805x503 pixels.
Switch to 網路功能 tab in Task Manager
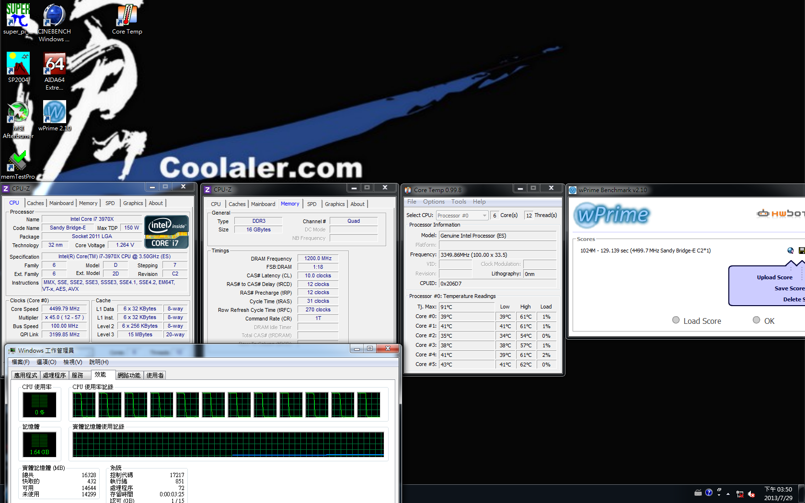click(x=129, y=375)
